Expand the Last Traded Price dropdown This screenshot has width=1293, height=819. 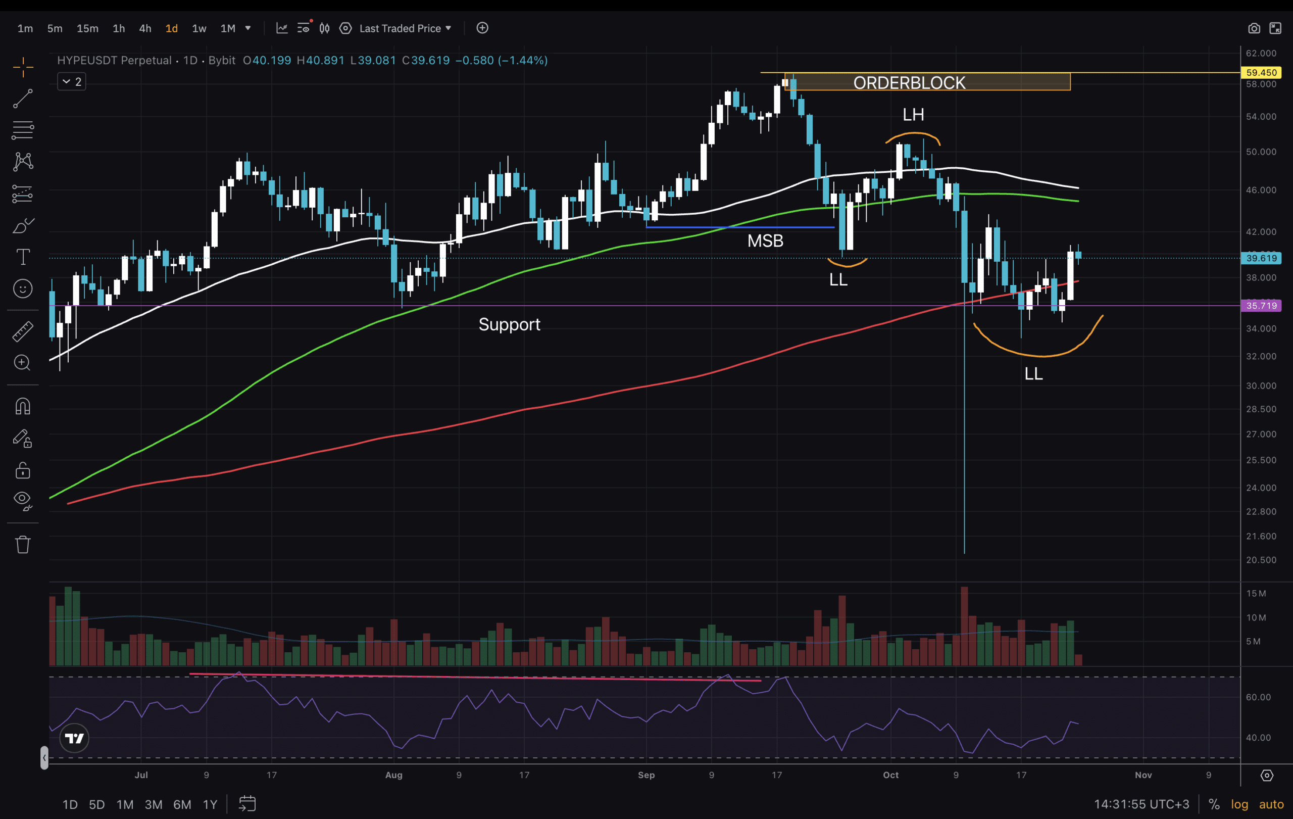[406, 28]
